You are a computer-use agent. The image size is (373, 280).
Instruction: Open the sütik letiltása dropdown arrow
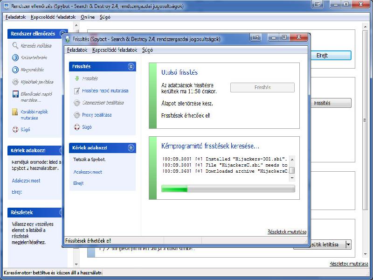tap(348, 245)
